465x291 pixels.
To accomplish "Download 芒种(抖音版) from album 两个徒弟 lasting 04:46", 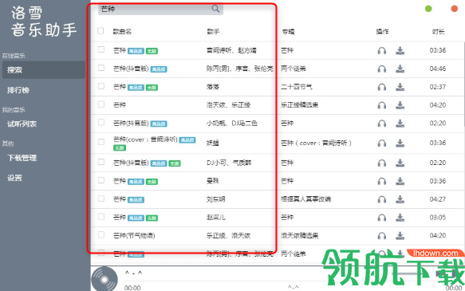I will (x=400, y=69).
